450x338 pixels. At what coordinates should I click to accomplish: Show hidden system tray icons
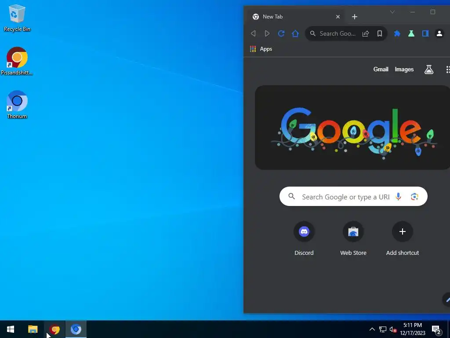point(372,329)
